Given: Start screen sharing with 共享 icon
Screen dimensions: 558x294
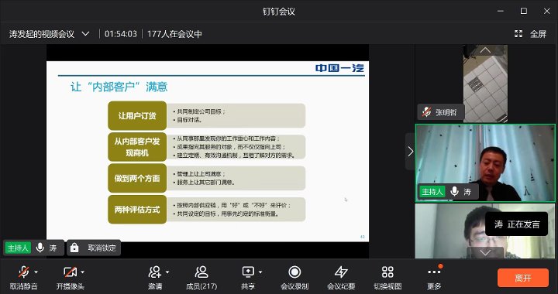Looking at the screenshot, I should coord(248,272).
